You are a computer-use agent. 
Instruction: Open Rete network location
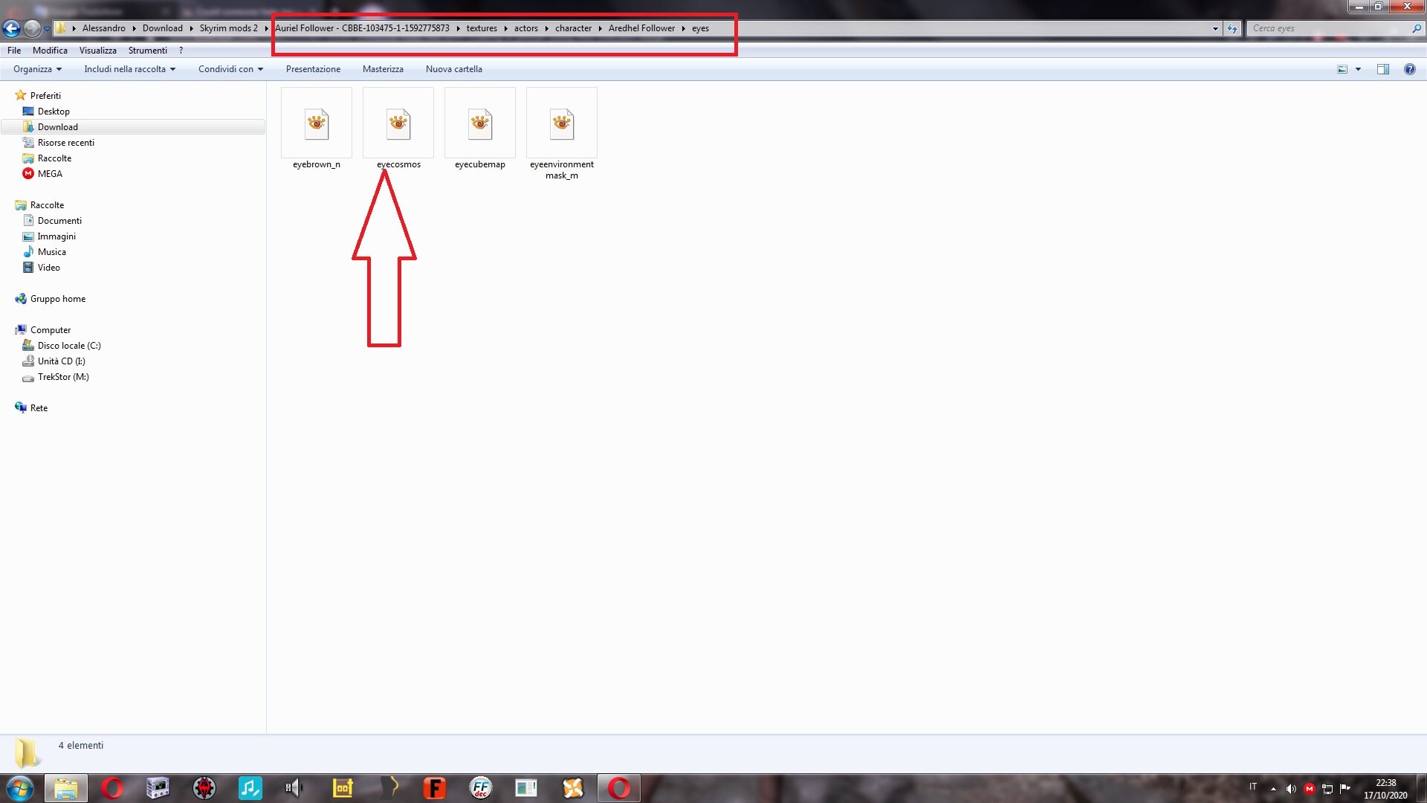(x=39, y=408)
